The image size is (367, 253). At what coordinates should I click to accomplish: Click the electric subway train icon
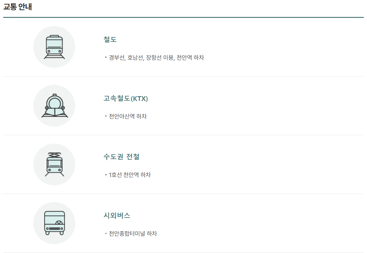pyautogui.click(x=54, y=165)
